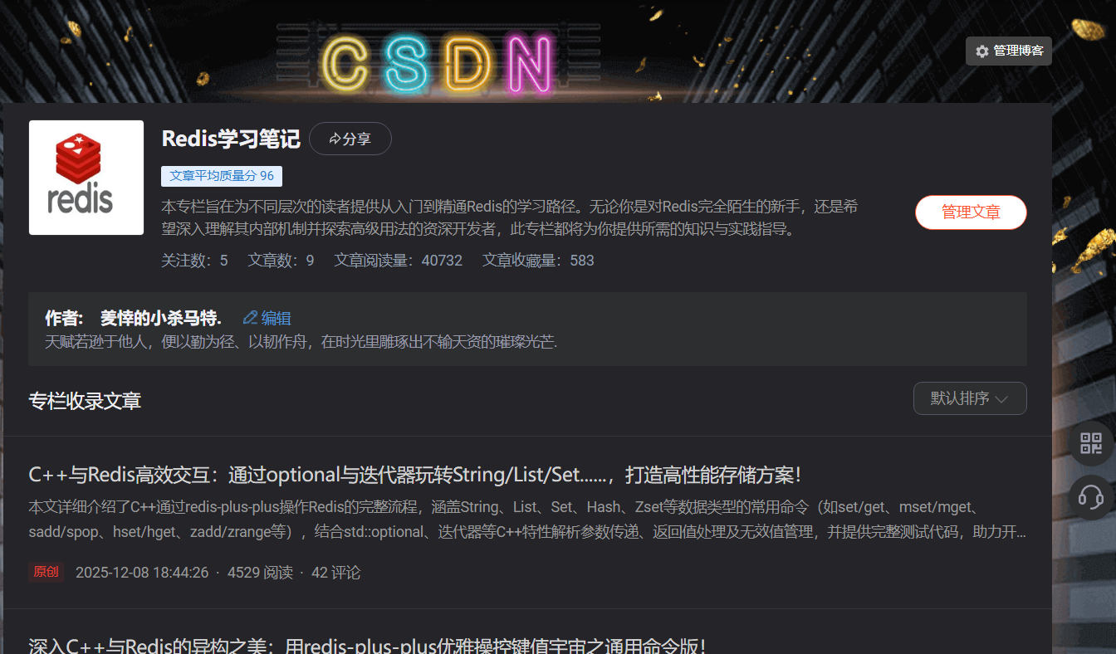Viewport: 1116px width, 654px height.
Task: Open the 管理博客 button
Action: (1009, 51)
